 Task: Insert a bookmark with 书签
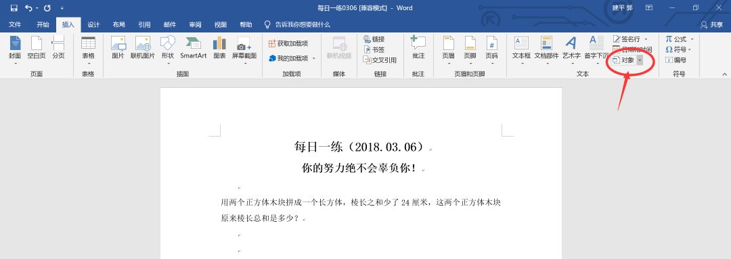pyautogui.click(x=374, y=49)
